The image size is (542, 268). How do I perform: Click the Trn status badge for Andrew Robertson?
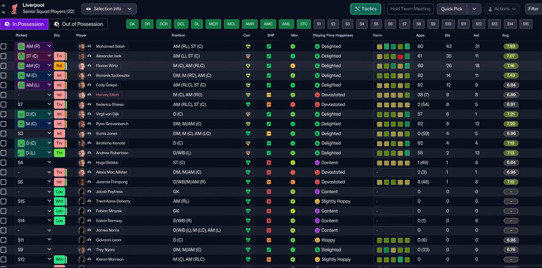[x=59, y=153]
